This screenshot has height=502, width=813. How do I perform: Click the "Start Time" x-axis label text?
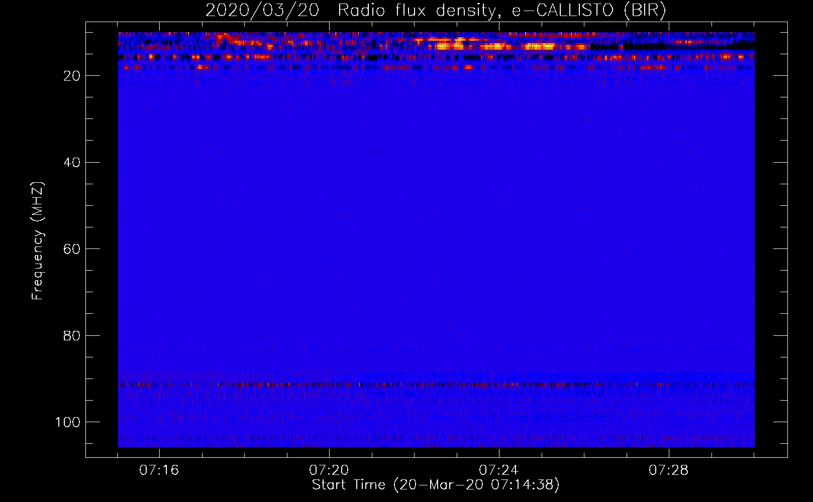click(348, 485)
